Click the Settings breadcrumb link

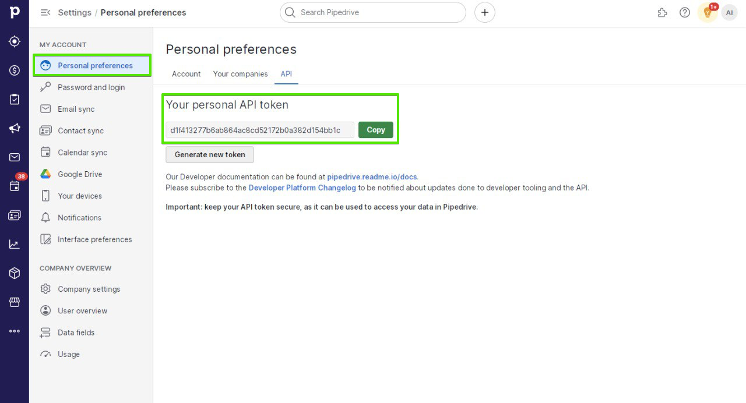[75, 12]
